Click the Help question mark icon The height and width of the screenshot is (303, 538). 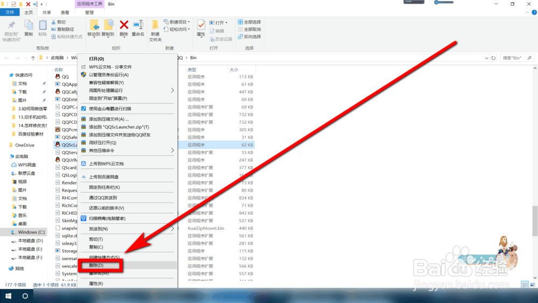(534, 12)
